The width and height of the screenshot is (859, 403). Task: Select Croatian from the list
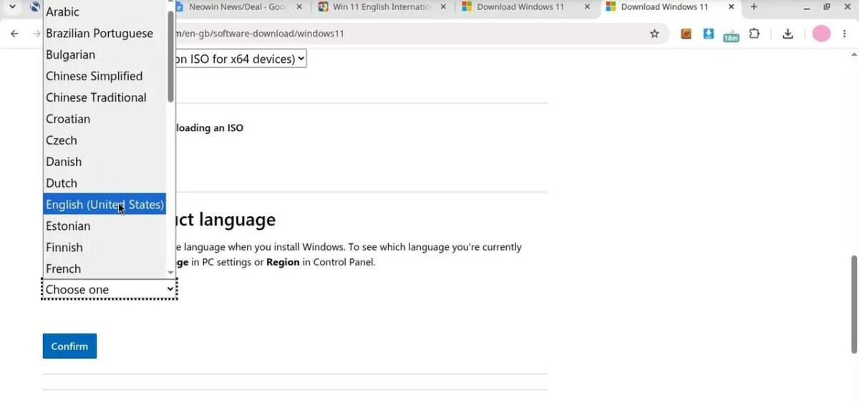point(105,119)
